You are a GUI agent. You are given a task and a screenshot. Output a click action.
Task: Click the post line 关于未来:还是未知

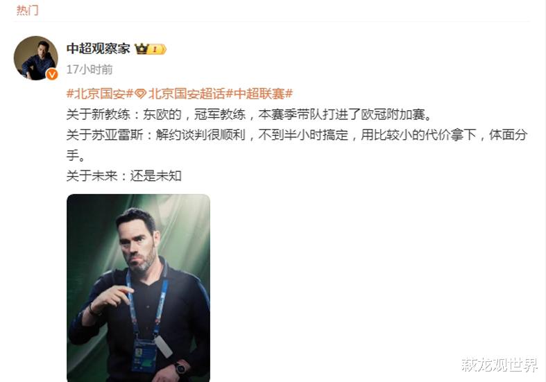point(124,175)
